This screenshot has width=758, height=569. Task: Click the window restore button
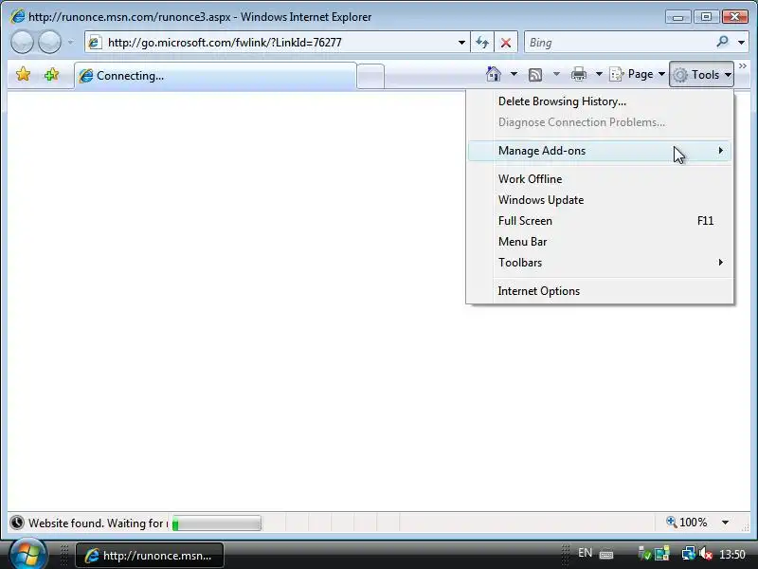click(x=706, y=17)
